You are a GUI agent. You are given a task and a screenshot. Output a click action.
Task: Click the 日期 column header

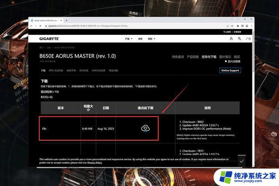(106, 108)
